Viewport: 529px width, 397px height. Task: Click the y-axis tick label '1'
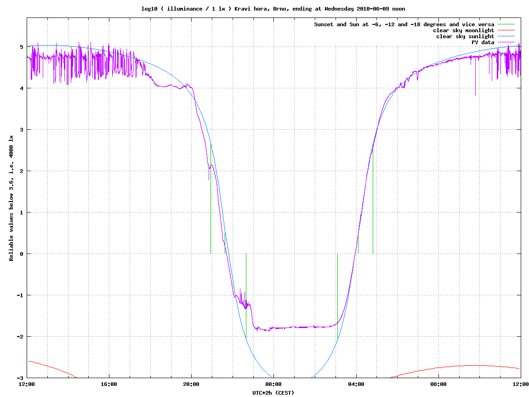(22, 213)
